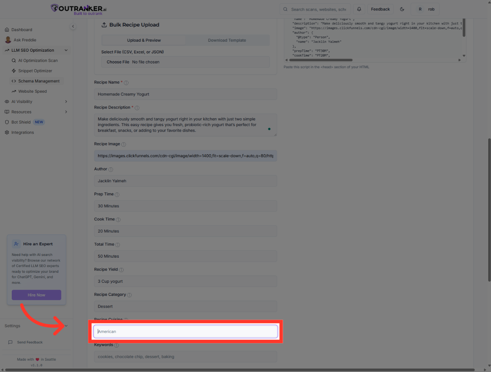Edit the Recipe Yield field
This screenshot has height=372, width=491.
185,282
